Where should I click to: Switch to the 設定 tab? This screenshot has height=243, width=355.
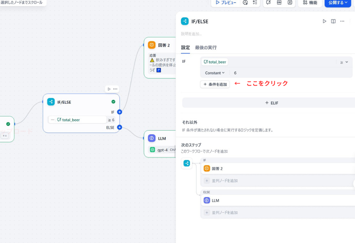coord(185,47)
